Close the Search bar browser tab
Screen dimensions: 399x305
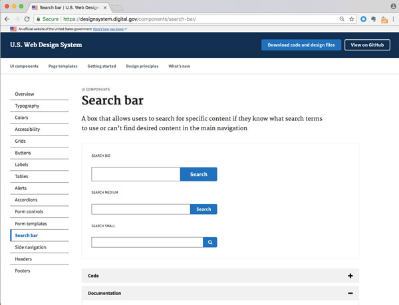tap(105, 7)
